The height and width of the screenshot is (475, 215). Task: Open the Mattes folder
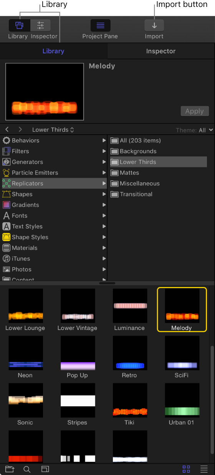pyautogui.click(x=159, y=173)
